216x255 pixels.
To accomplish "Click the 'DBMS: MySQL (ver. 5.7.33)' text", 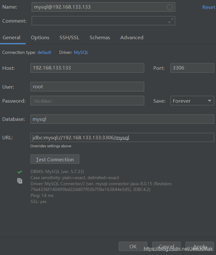I will coord(57,171).
